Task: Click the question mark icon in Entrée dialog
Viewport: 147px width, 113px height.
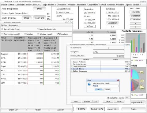Action: tap(89, 85)
